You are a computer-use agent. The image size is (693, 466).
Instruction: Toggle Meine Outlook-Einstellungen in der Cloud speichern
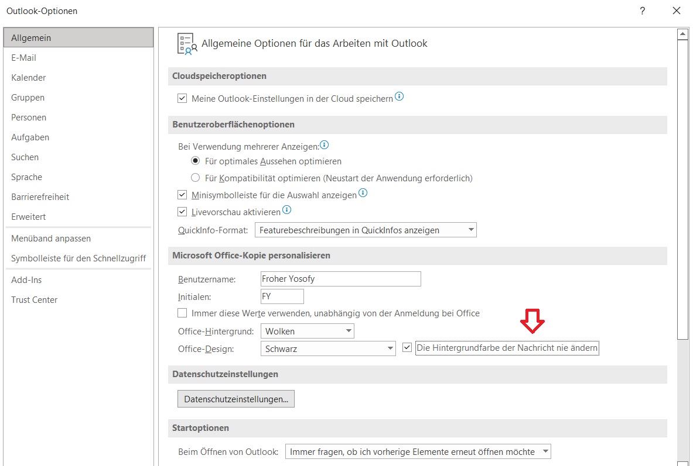click(x=182, y=98)
